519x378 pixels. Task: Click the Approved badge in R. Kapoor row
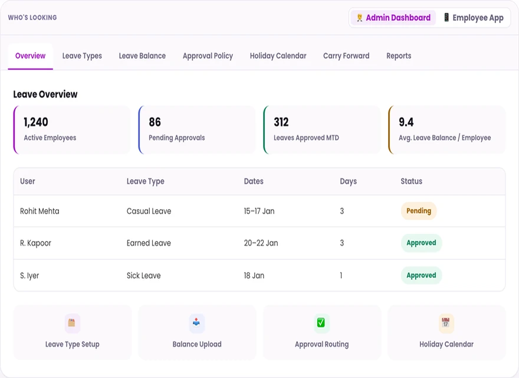pyautogui.click(x=421, y=243)
